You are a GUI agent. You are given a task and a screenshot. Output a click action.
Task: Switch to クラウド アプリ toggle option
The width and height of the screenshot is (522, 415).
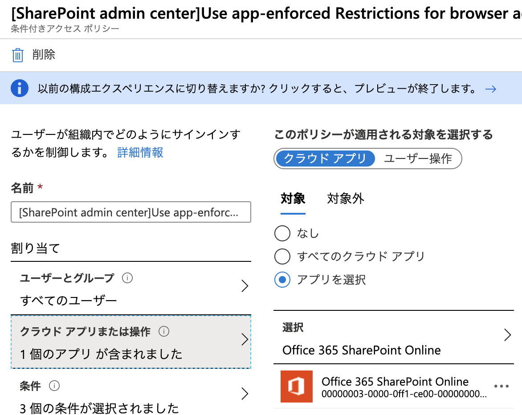point(325,159)
